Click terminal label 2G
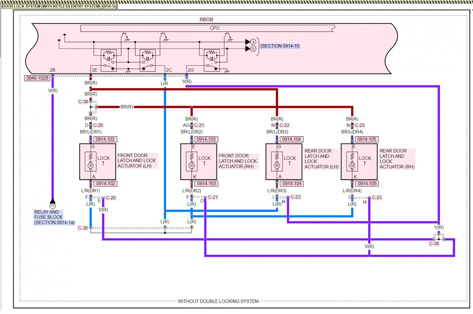The height and width of the screenshot is (314, 473). coord(191,70)
